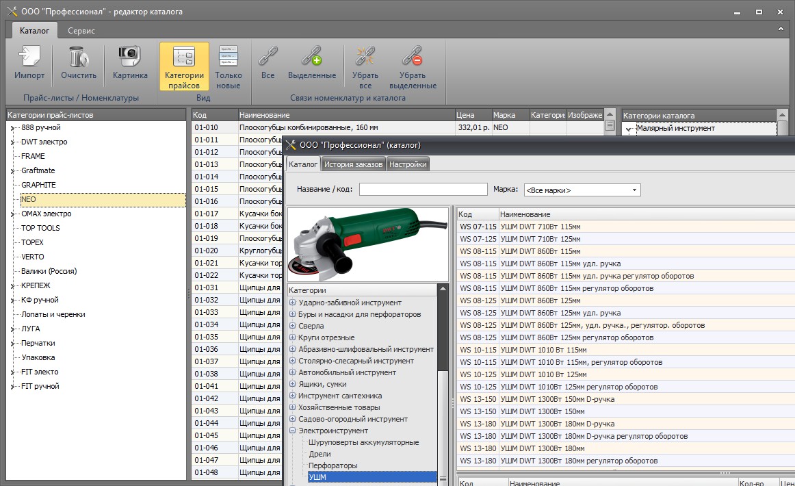The height and width of the screenshot is (486, 795).
Task: Switch to the Сервис ribbon tab
Action: (81, 31)
